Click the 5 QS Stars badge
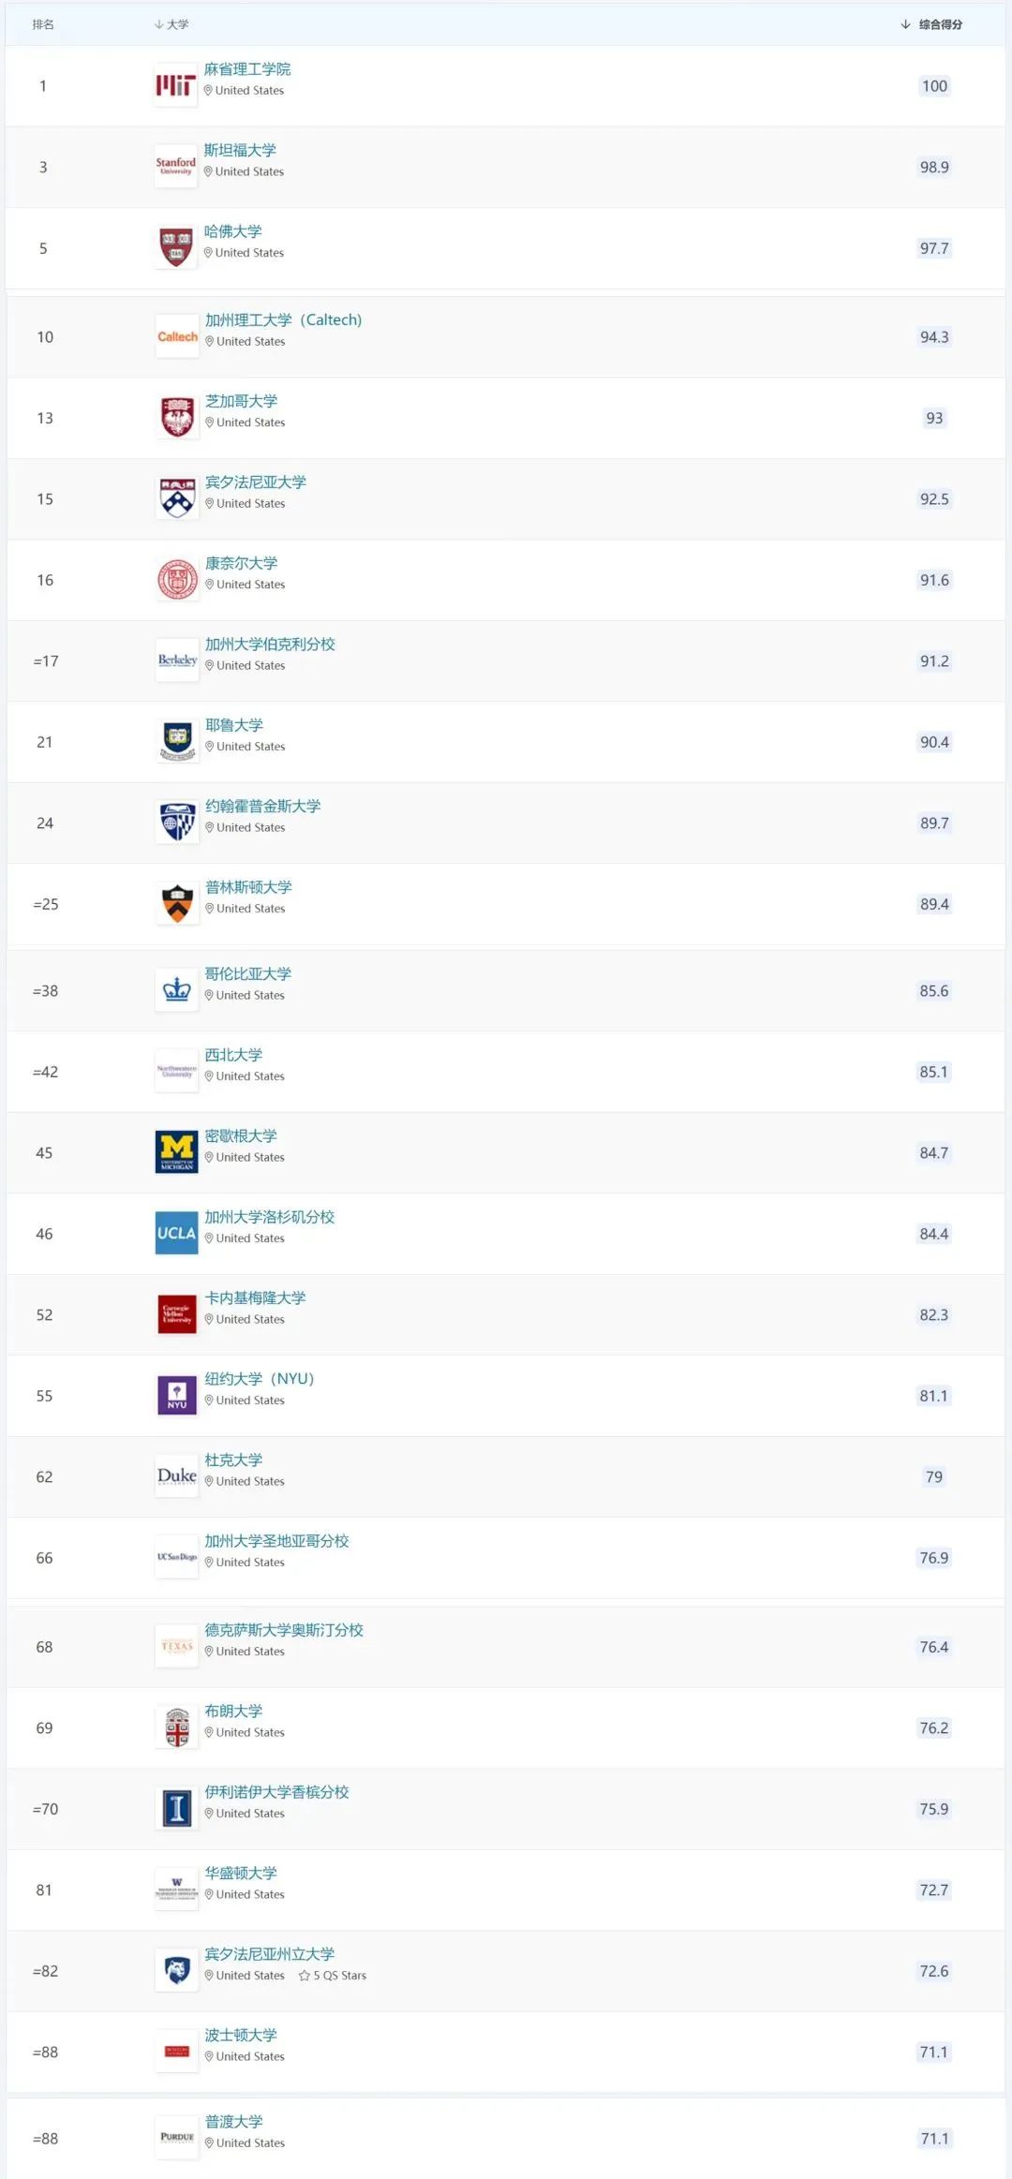This screenshot has width=1012, height=2179. coord(334,1976)
